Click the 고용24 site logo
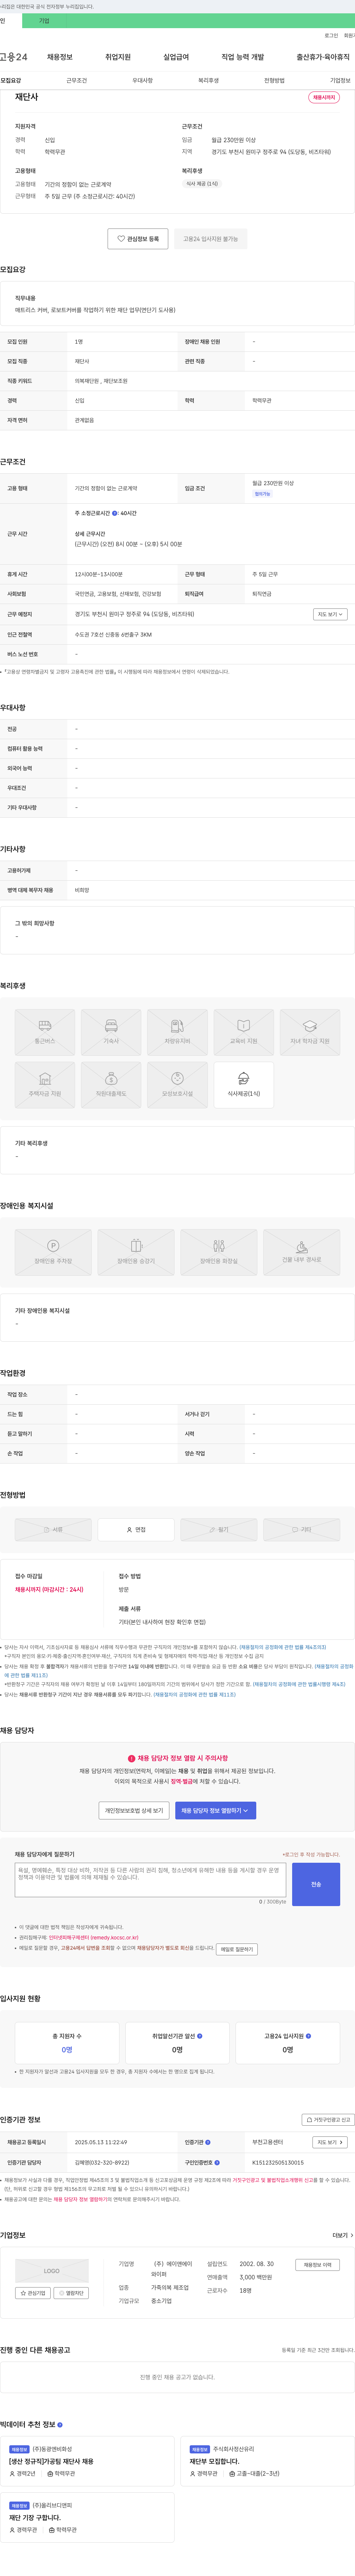 [14, 57]
